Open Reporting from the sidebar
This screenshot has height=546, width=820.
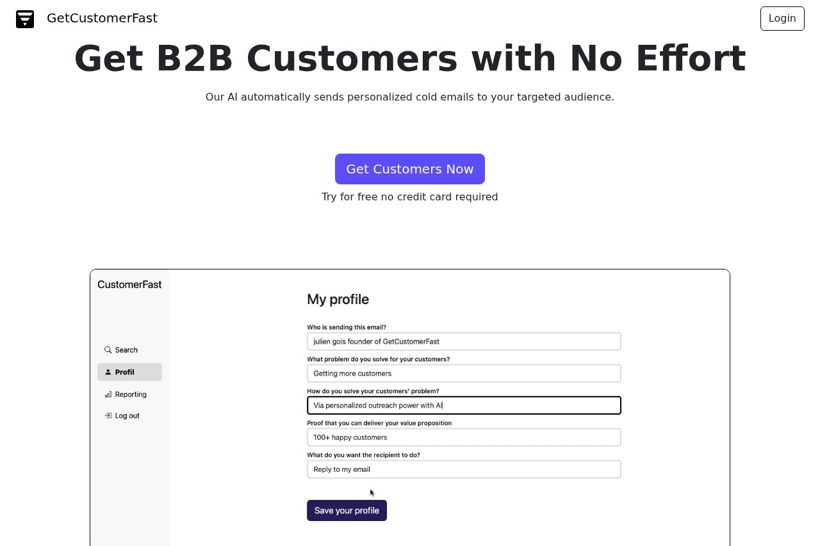pos(131,394)
